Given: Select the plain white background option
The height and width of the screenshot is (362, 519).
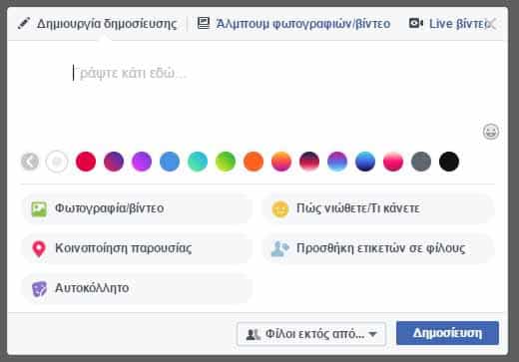Looking at the screenshot, I should (57, 162).
